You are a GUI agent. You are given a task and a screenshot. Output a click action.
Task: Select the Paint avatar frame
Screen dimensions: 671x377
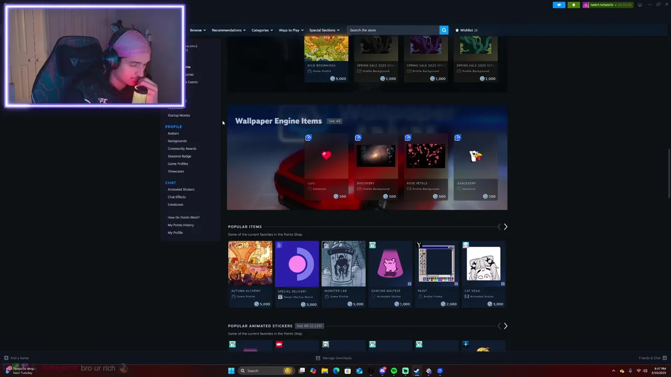[437, 274]
